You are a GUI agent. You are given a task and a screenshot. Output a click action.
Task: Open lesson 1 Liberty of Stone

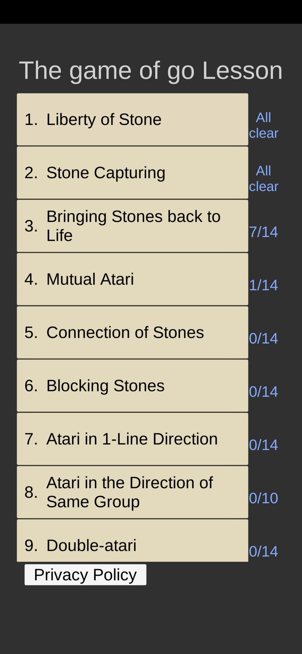(x=133, y=119)
